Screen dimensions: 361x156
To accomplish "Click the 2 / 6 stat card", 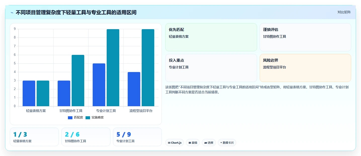I will coord(86,137).
